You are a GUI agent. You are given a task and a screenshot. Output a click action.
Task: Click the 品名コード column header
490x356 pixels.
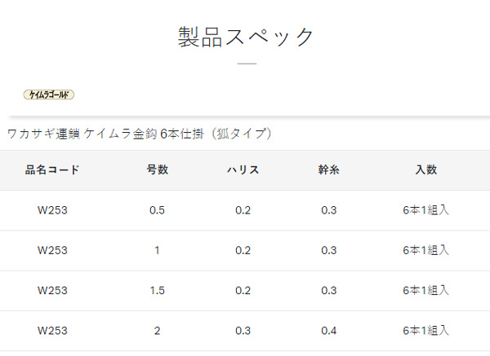pos(52,170)
